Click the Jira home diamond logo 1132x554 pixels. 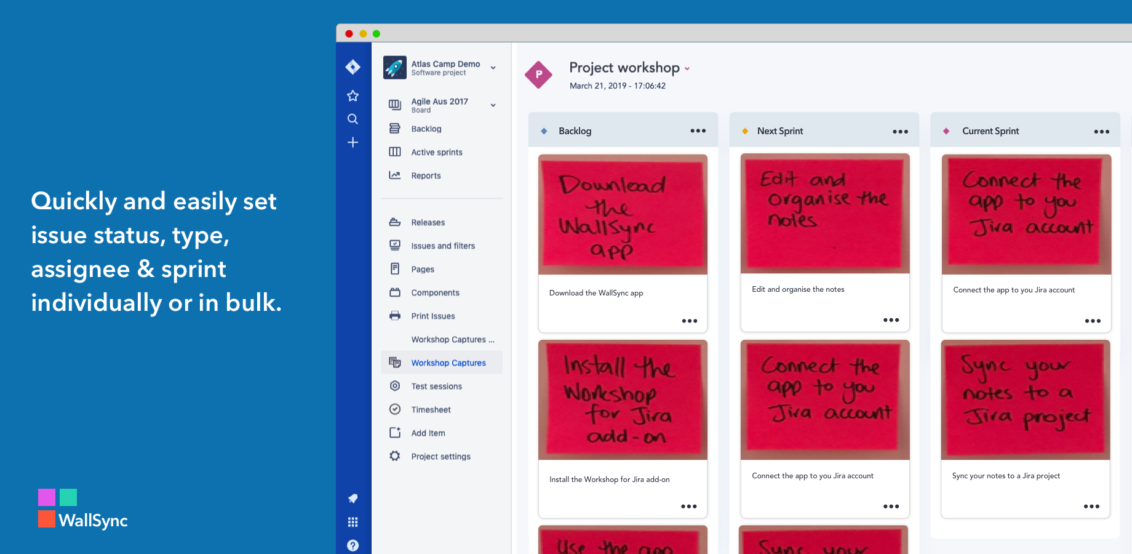pos(353,67)
